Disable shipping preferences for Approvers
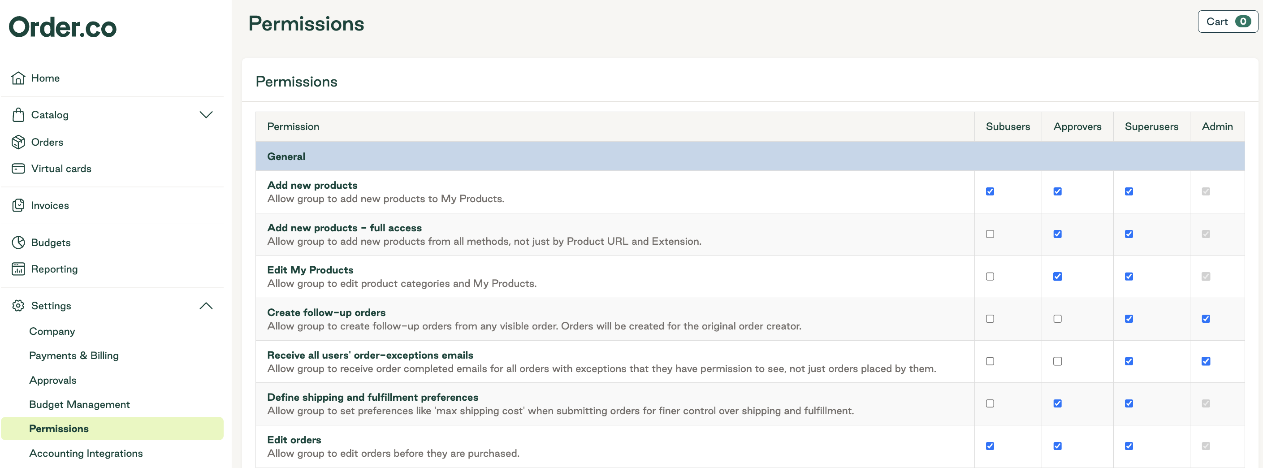Viewport: 1263px width, 468px height. [1058, 404]
